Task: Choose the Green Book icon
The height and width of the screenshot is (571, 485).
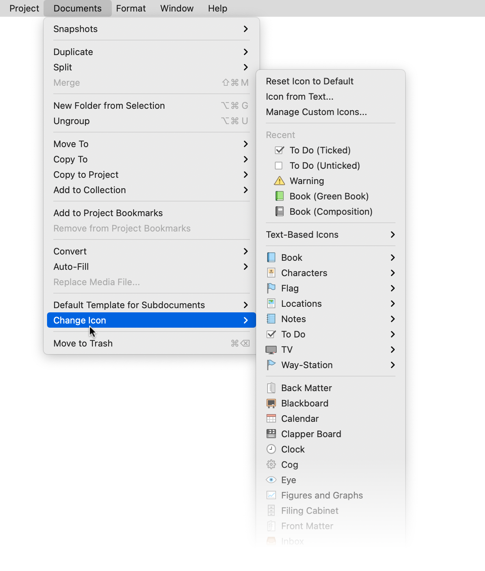Action: tap(329, 196)
